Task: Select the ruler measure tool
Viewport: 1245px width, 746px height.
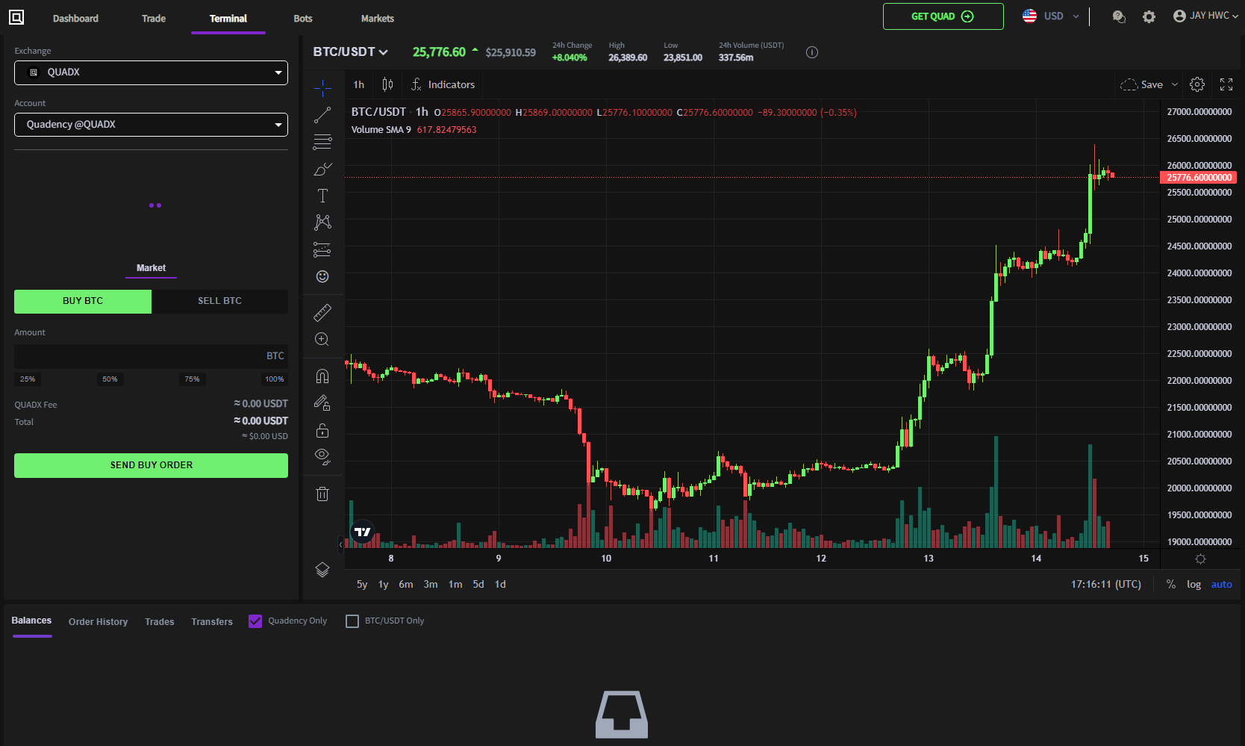Action: coord(322,312)
